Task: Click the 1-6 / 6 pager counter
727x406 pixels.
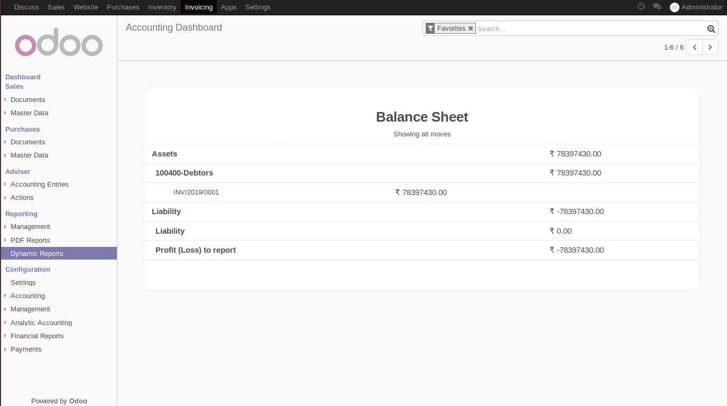Action: point(674,48)
